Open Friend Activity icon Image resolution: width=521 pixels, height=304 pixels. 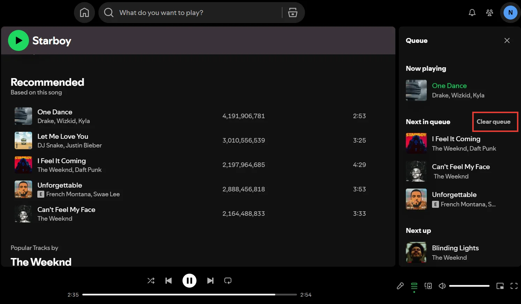click(x=489, y=13)
